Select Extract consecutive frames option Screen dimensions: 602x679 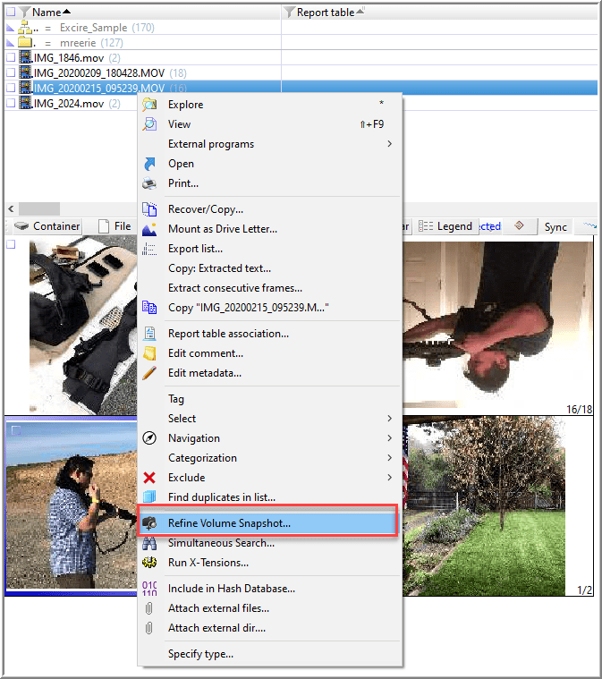(x=234, y=288)
